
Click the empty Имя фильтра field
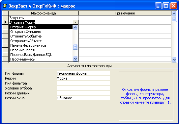83,83
